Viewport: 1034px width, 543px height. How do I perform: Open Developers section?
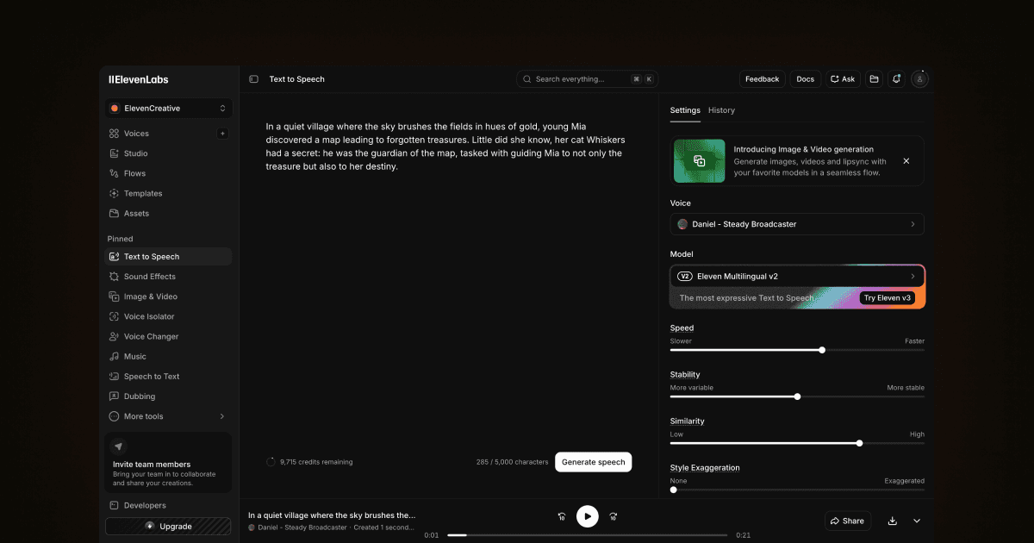[x=168, y=505]
